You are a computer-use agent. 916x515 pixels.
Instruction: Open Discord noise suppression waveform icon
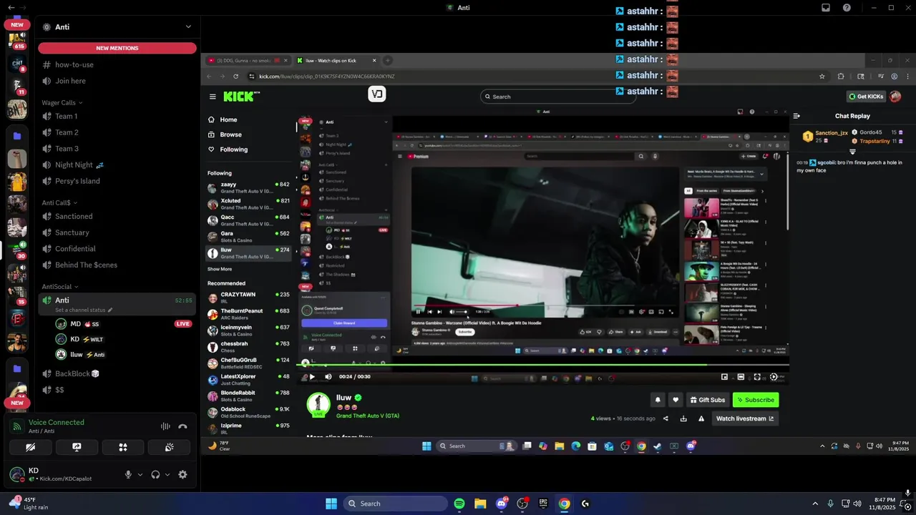165,426
